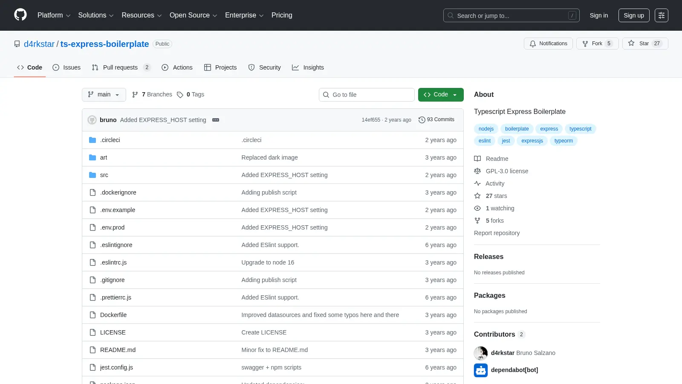Go to the Pricing page
Screen dimensions: 682x384
pos(282,15)
